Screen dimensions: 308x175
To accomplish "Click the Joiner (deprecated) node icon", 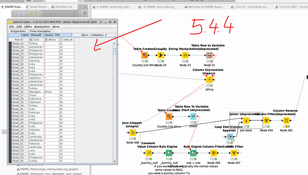I will tap(246, 120).
